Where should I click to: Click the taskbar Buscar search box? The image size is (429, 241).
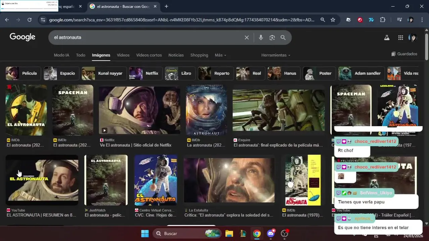[x=187, y=233]
